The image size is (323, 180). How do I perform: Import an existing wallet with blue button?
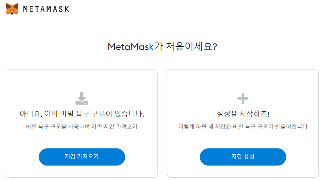82,157
